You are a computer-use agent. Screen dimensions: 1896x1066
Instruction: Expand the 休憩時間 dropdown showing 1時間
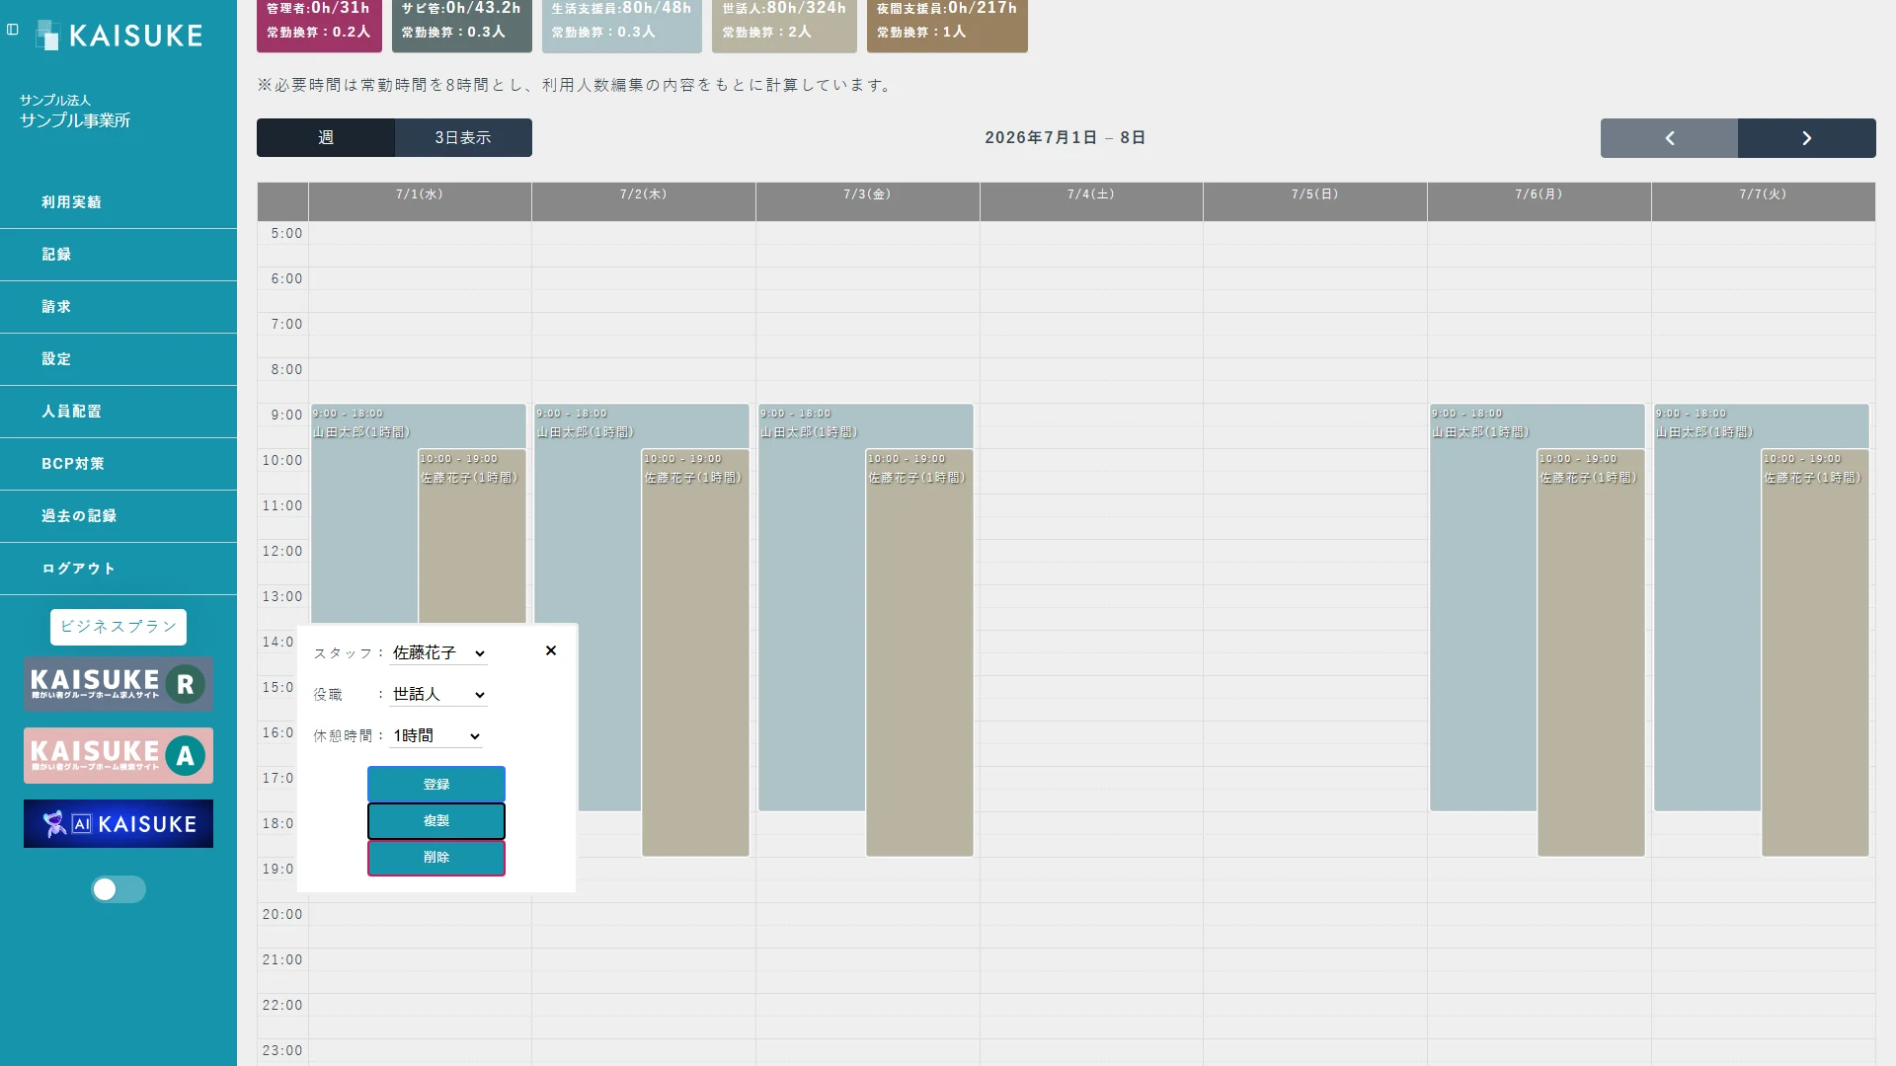click(x=435, y=736)
